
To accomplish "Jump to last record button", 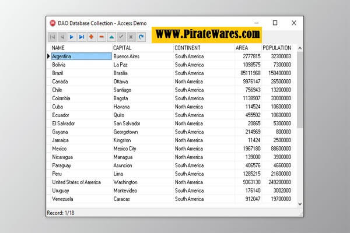I will tap(82, 37).
